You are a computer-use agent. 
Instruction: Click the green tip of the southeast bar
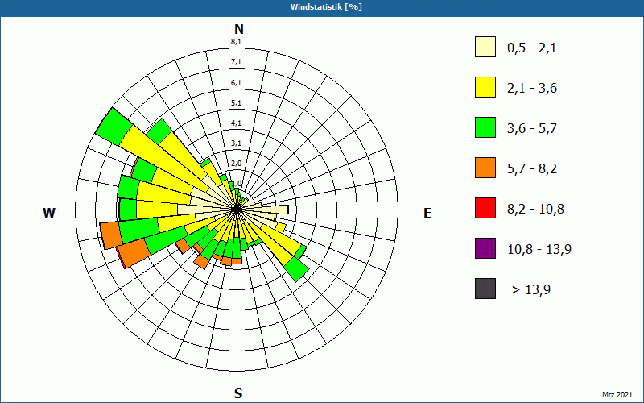tap(297, 269)
